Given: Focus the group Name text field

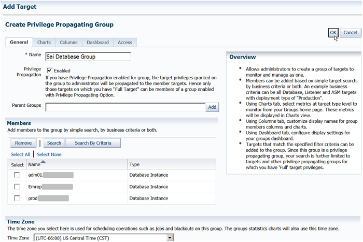Looking at the screenshot, I should (x=88, y=56).
